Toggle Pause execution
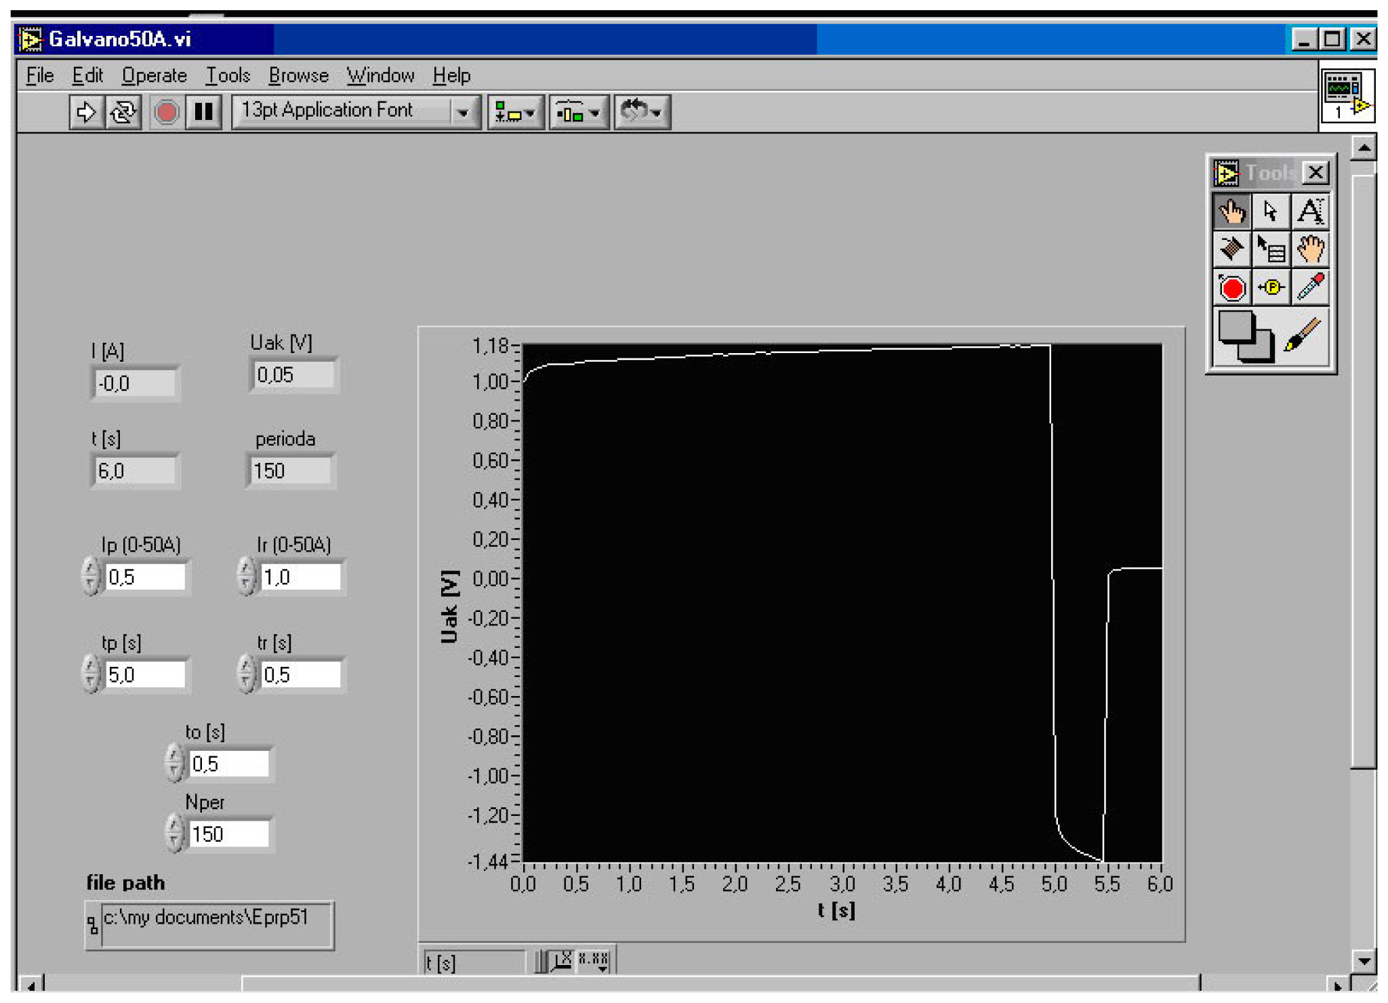1388x1003 pixels. pyautogui.click(x=205, y=112)
